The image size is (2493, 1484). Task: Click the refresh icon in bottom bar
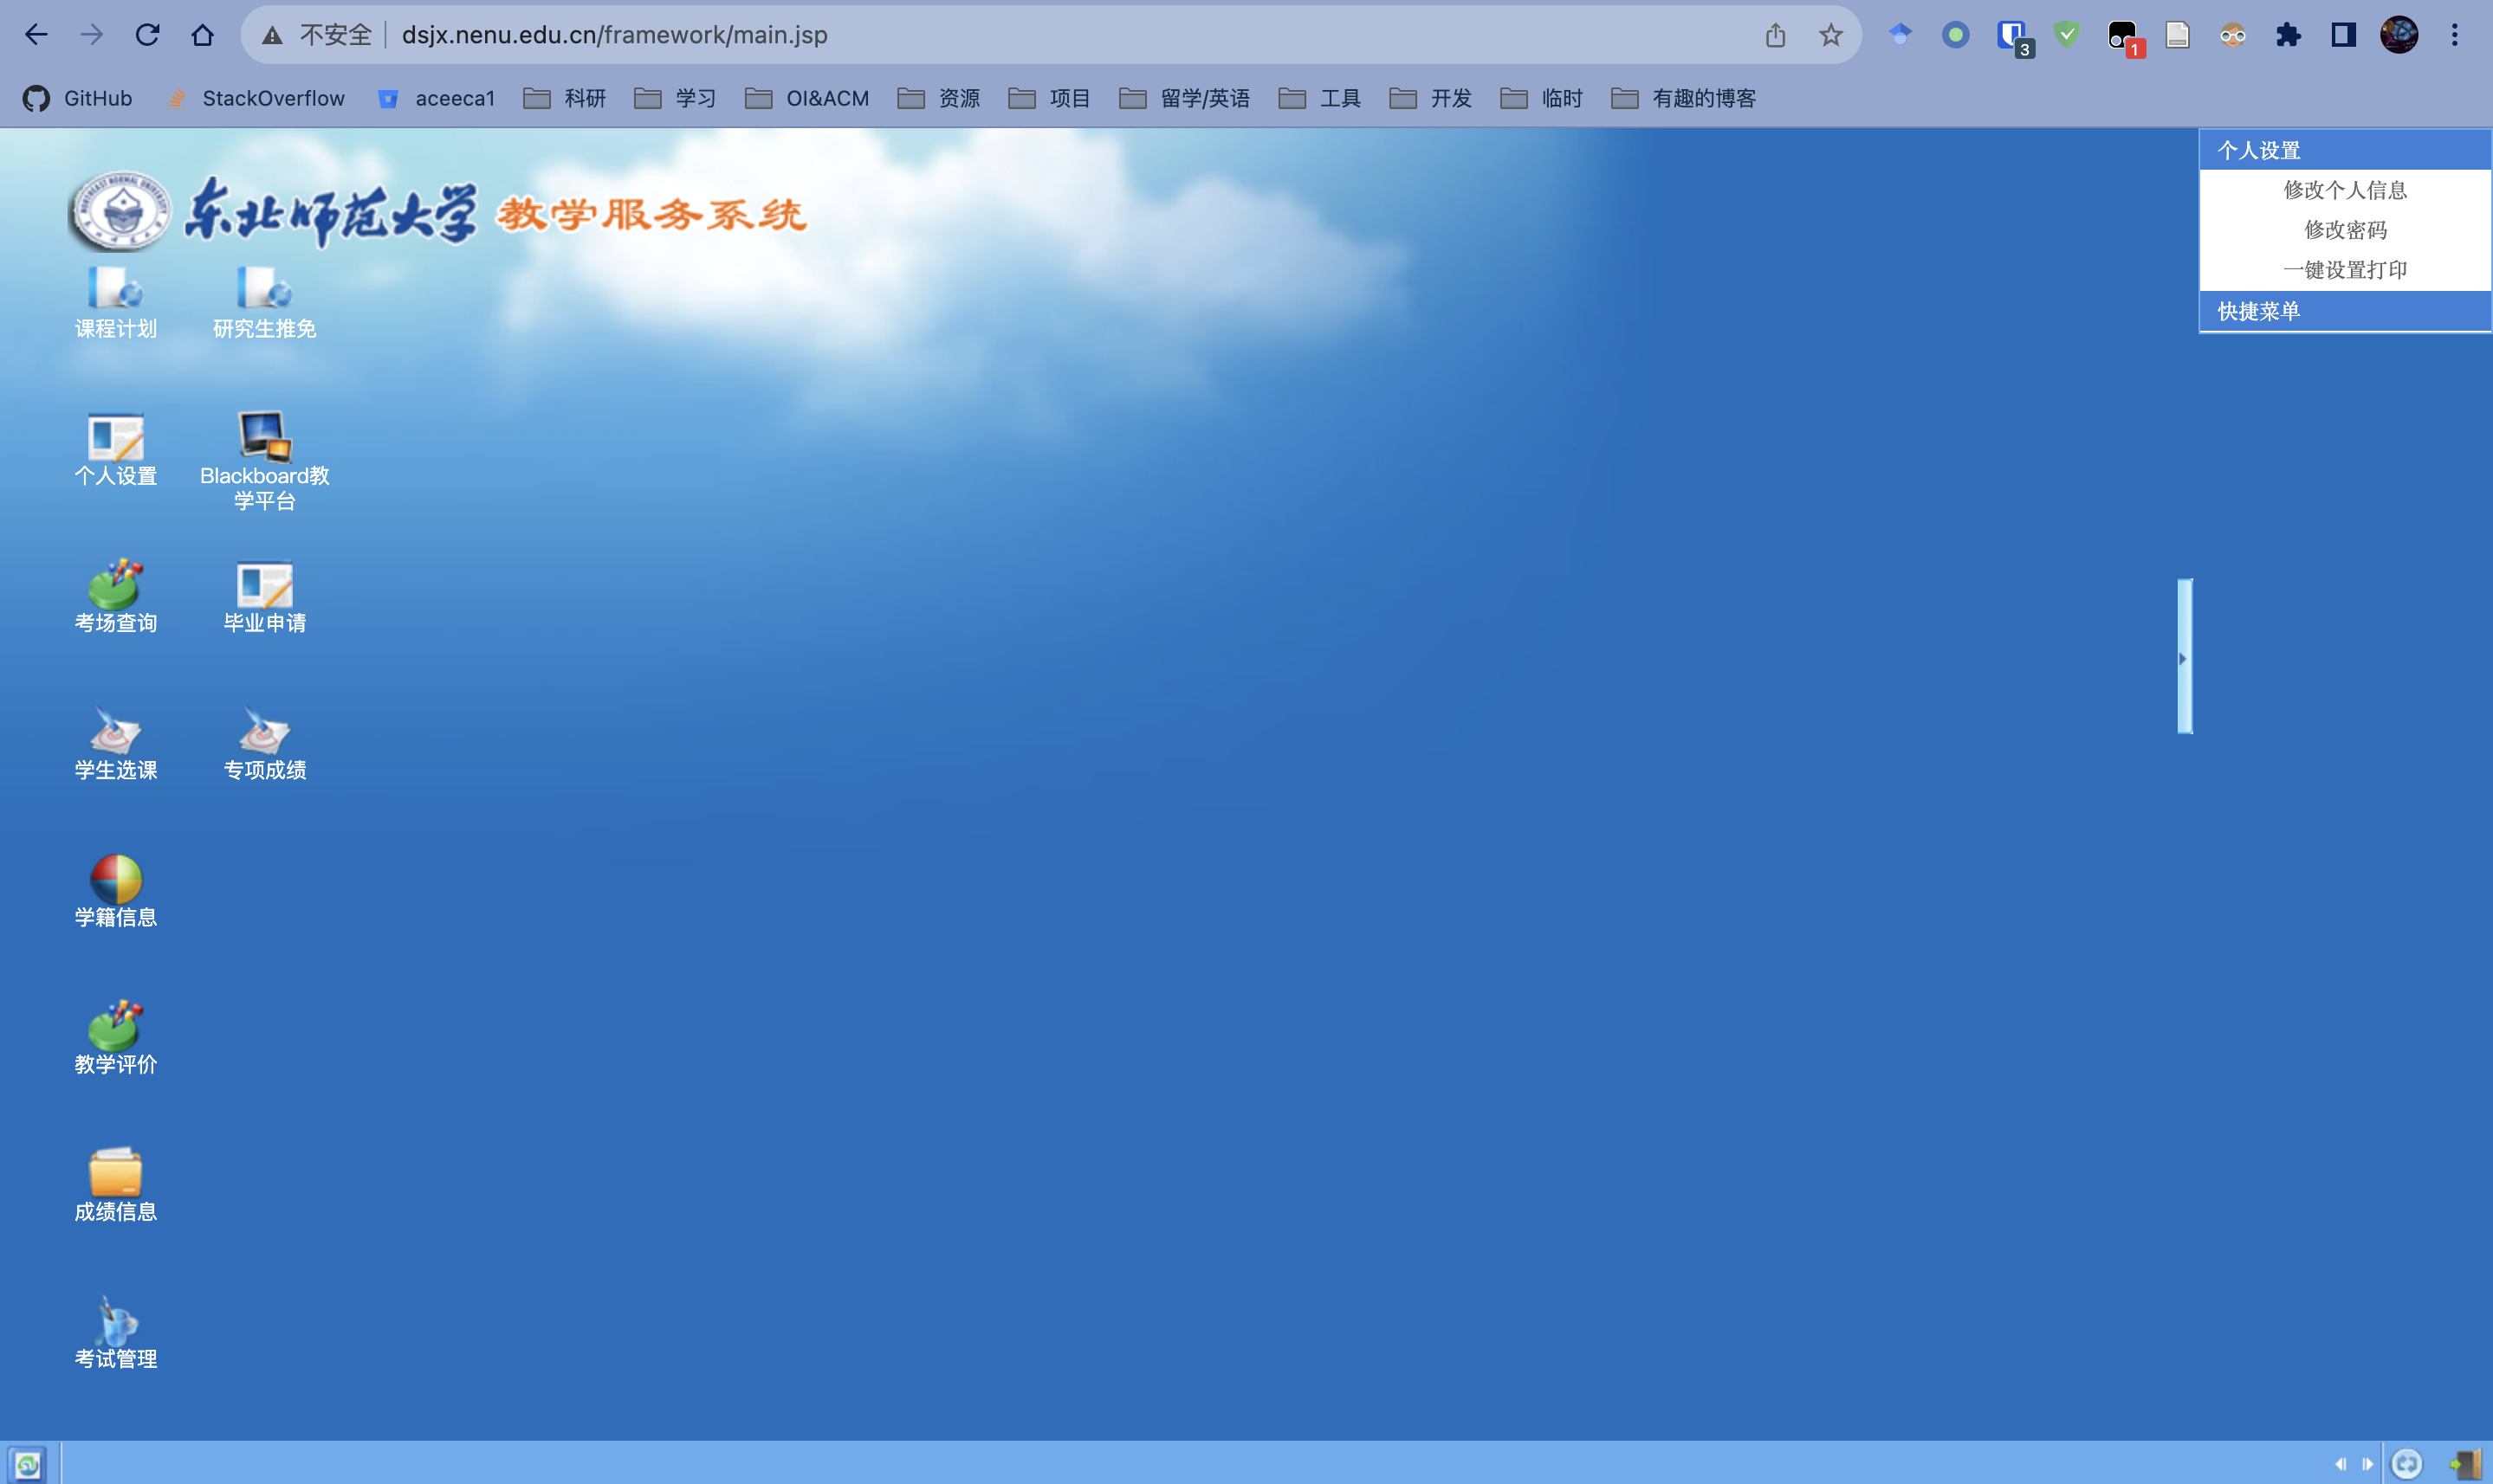[x=2406, y=1464]
